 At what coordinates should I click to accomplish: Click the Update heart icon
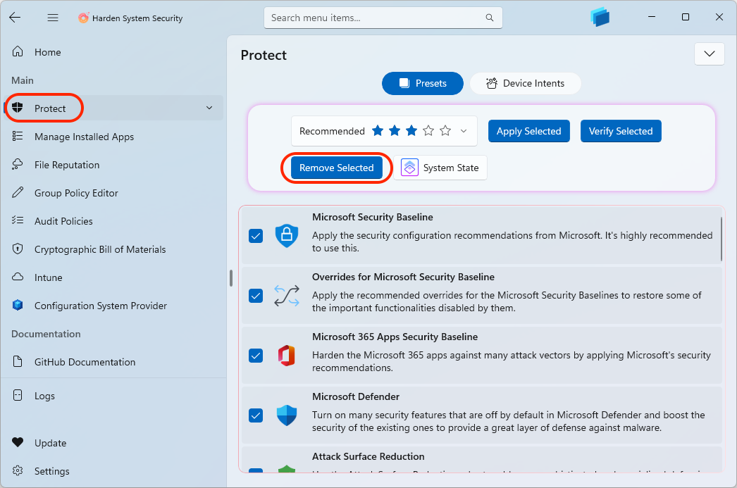[x=18, y=442]
